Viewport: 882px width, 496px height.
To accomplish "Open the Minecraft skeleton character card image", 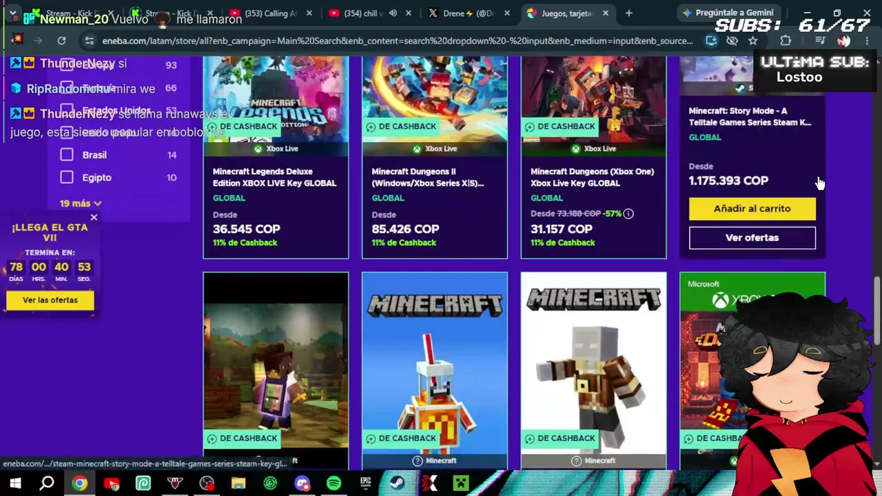I will (593, 369).
